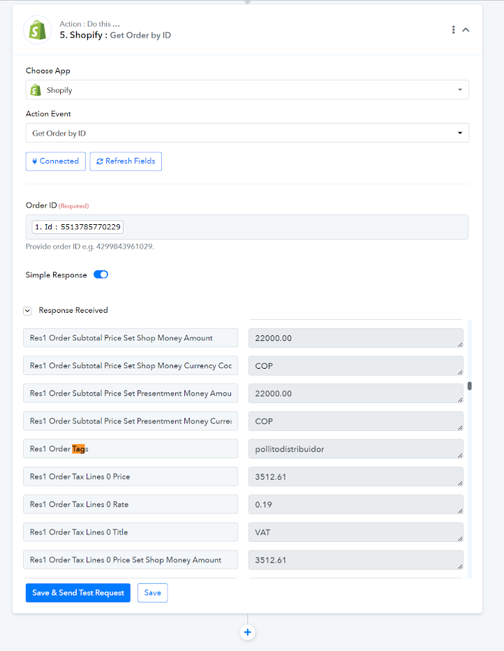Open the Action Event dropdown
This screenshot has height=651, width=504.
click(247, 133)
